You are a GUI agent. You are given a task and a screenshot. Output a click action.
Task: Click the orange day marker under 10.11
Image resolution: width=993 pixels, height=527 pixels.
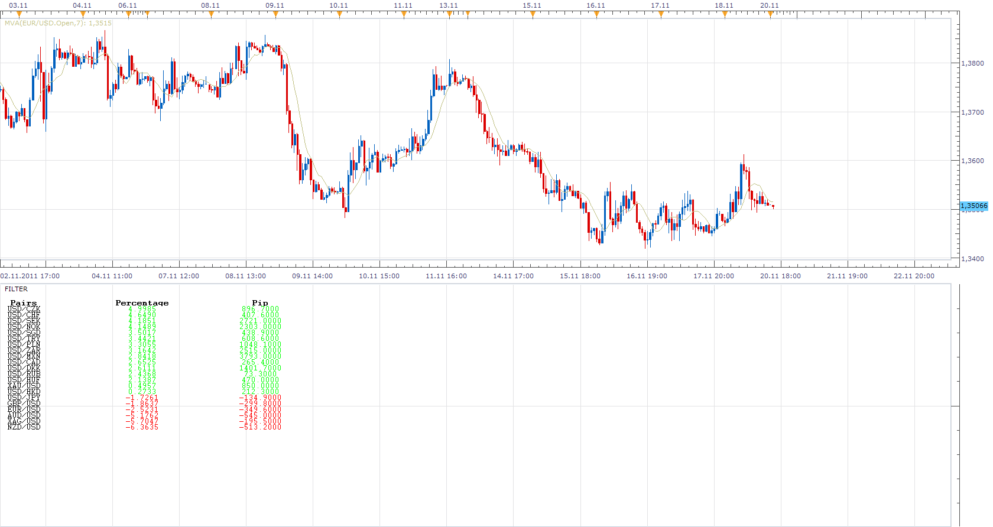click(x=339, y=14)
